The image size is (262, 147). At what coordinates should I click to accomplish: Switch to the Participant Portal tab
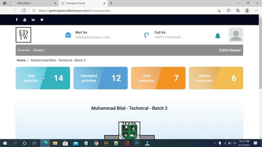pos(83,3)
